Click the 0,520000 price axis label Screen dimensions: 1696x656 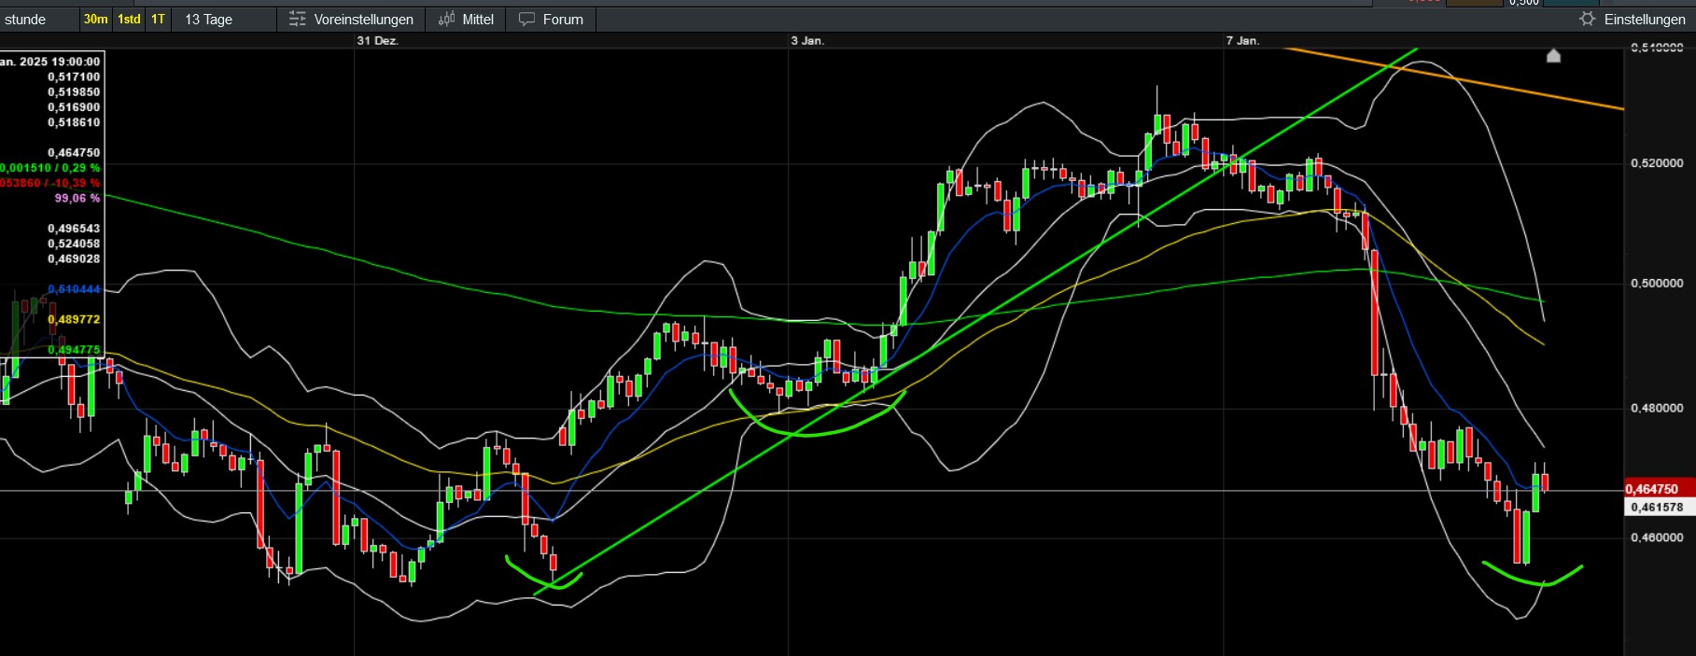pos(1657,163)
